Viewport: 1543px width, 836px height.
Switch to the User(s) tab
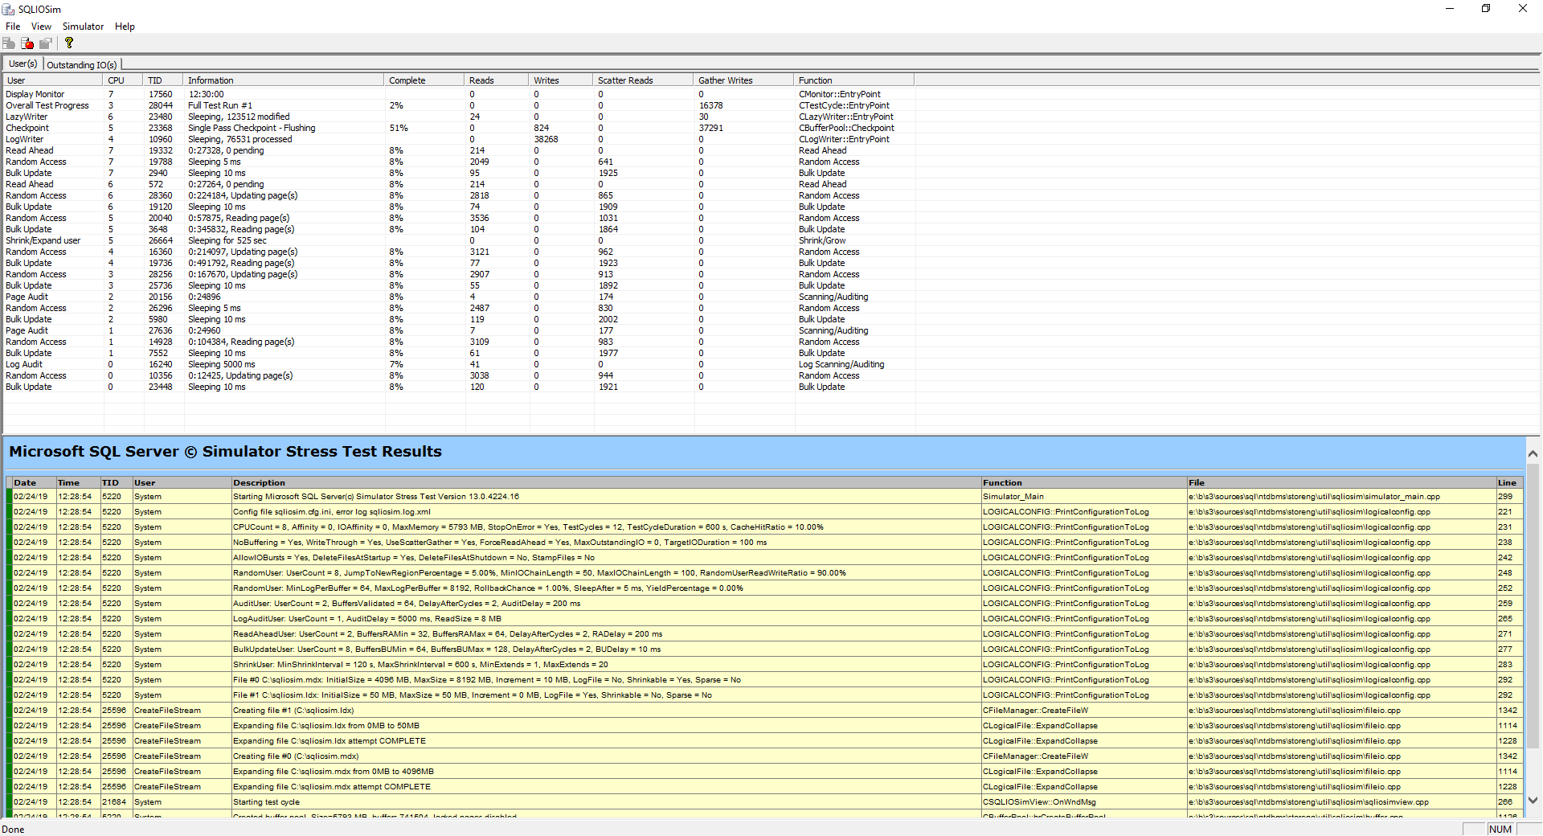coord(23,64)
